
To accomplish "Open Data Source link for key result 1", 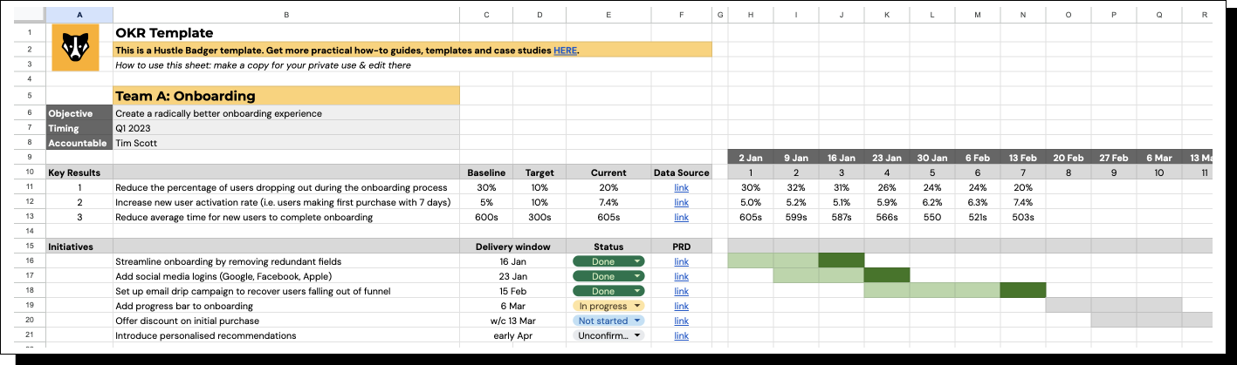I will pyautogui.click(x=682, y=187).
